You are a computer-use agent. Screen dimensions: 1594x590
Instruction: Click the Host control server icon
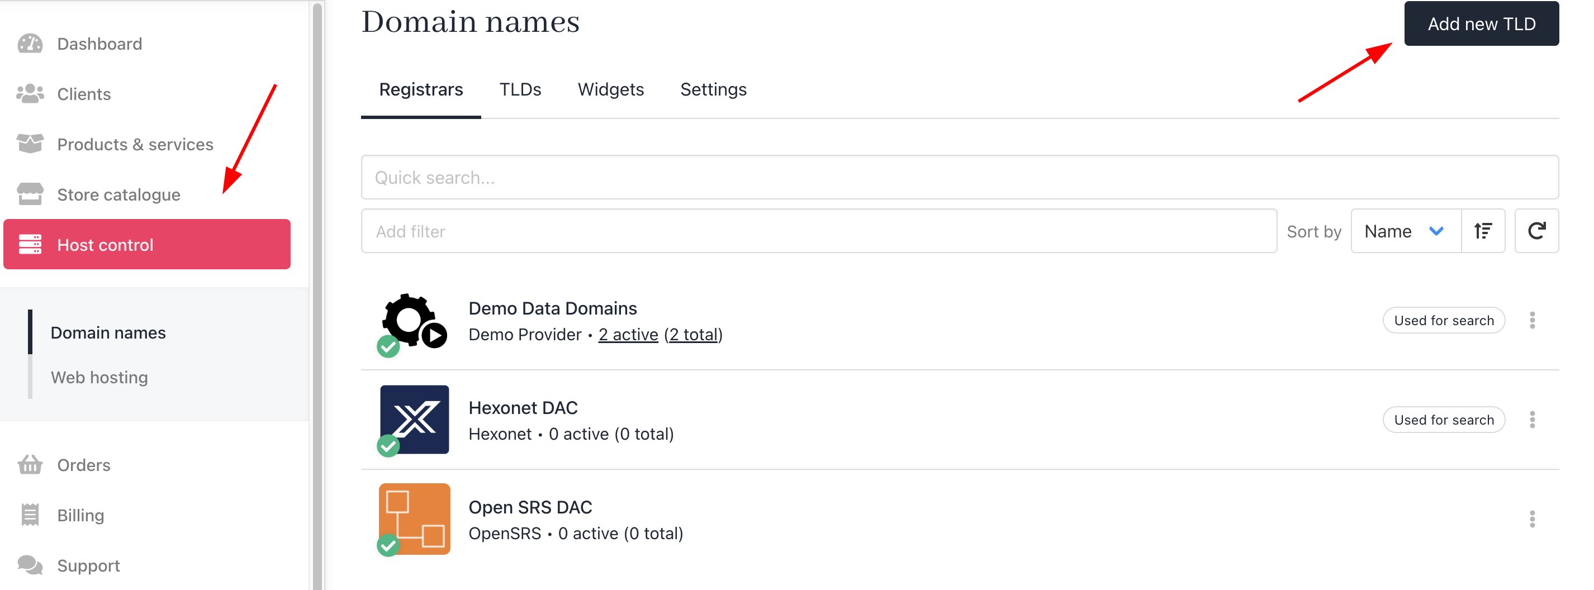[x=30, y=244]
